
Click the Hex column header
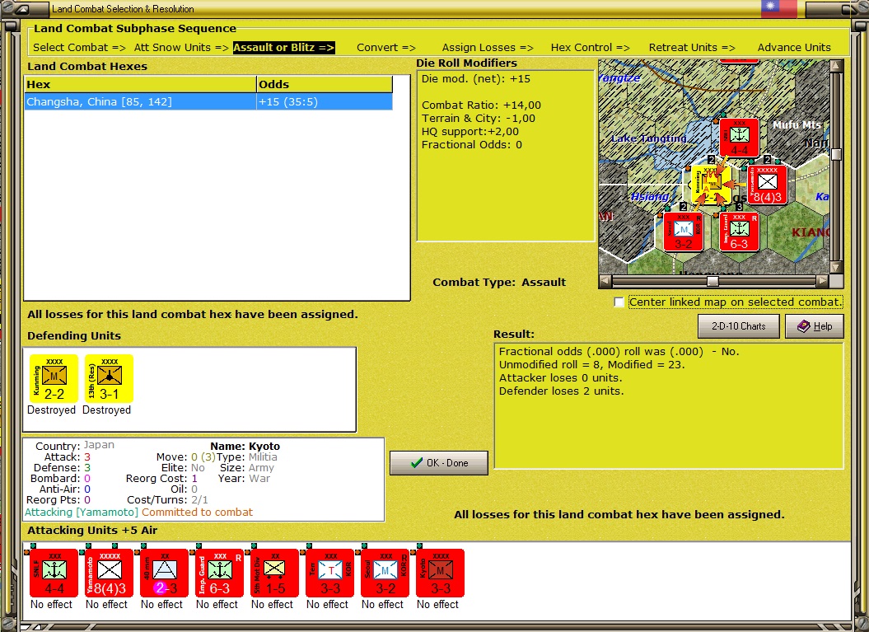pos(140,84)
